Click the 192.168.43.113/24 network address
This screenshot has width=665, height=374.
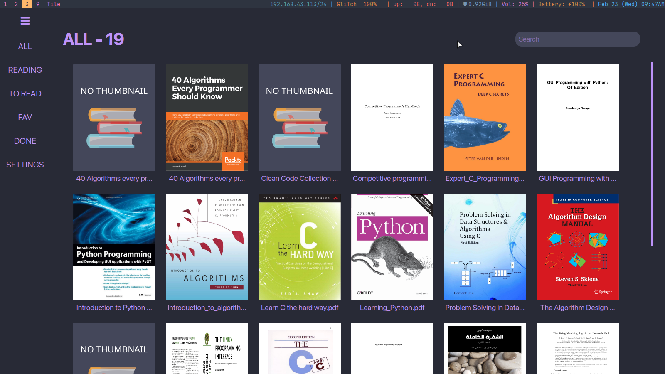(298, 4)
